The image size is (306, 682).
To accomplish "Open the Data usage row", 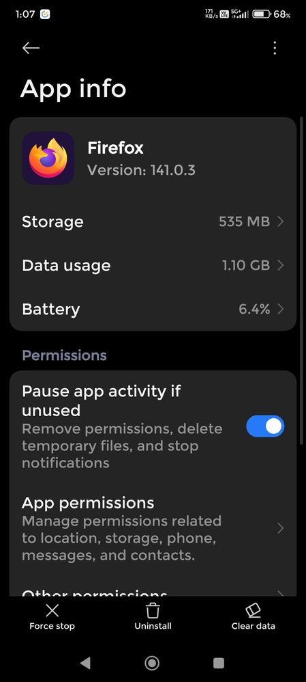I will pyautogui.click(x=153, y=265).
